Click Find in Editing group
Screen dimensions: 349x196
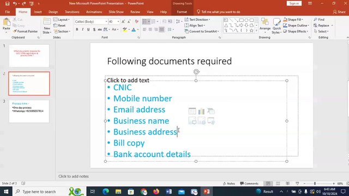click(x=319, y=20)
